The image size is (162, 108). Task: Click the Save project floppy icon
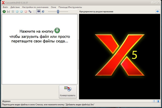(x=8, y=11)
